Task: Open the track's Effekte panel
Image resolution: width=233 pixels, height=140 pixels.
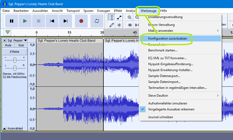Action: (x=15, y=52)
